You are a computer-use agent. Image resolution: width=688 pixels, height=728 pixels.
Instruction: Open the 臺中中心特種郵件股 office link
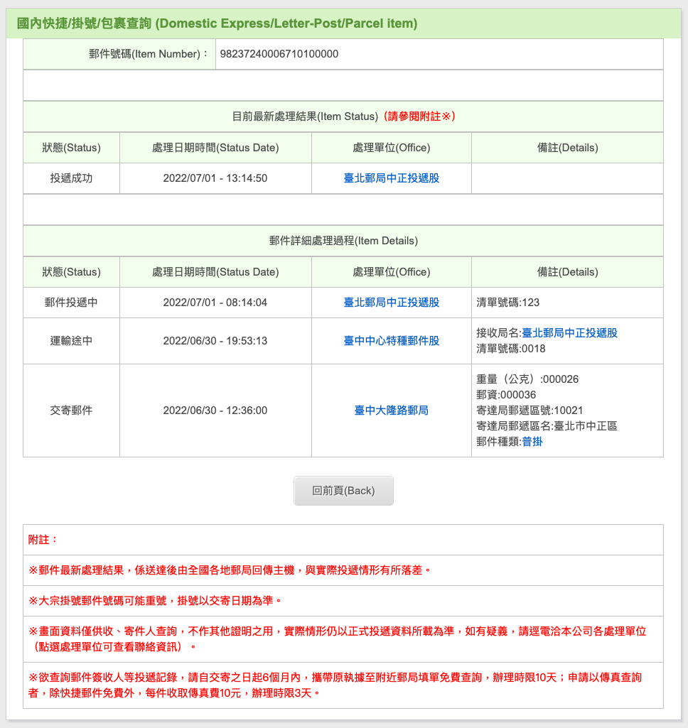point(391,341)
